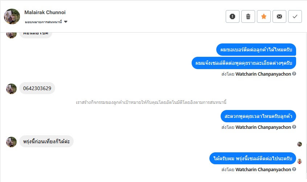Open the Malairak Chunnoi name link
Image resolution: width=307 pixels, height=182 pixels.
click(x=45, y=12)
